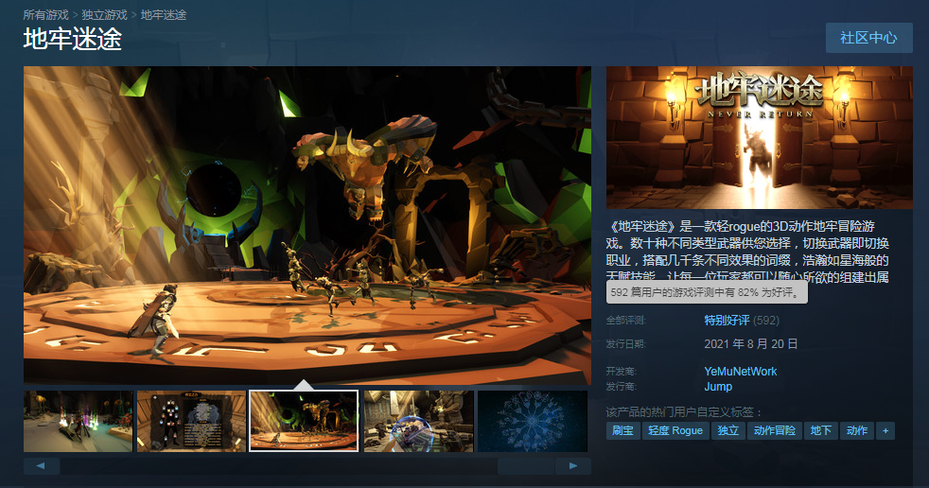The width and height of the screenshot is (929, 488).
Task: Click the 地牢迷途 page title
Action: 72,40
